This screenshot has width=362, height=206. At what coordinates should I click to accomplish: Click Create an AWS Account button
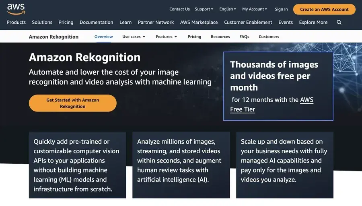324,9
